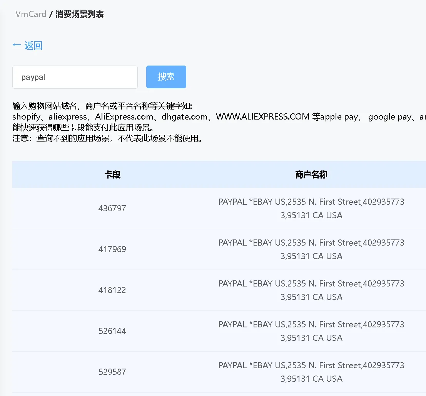Select card segment 436797

112,209
